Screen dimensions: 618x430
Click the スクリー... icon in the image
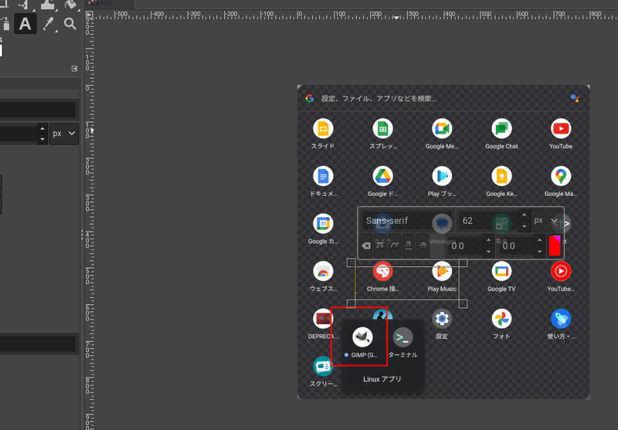pos(323,366)
